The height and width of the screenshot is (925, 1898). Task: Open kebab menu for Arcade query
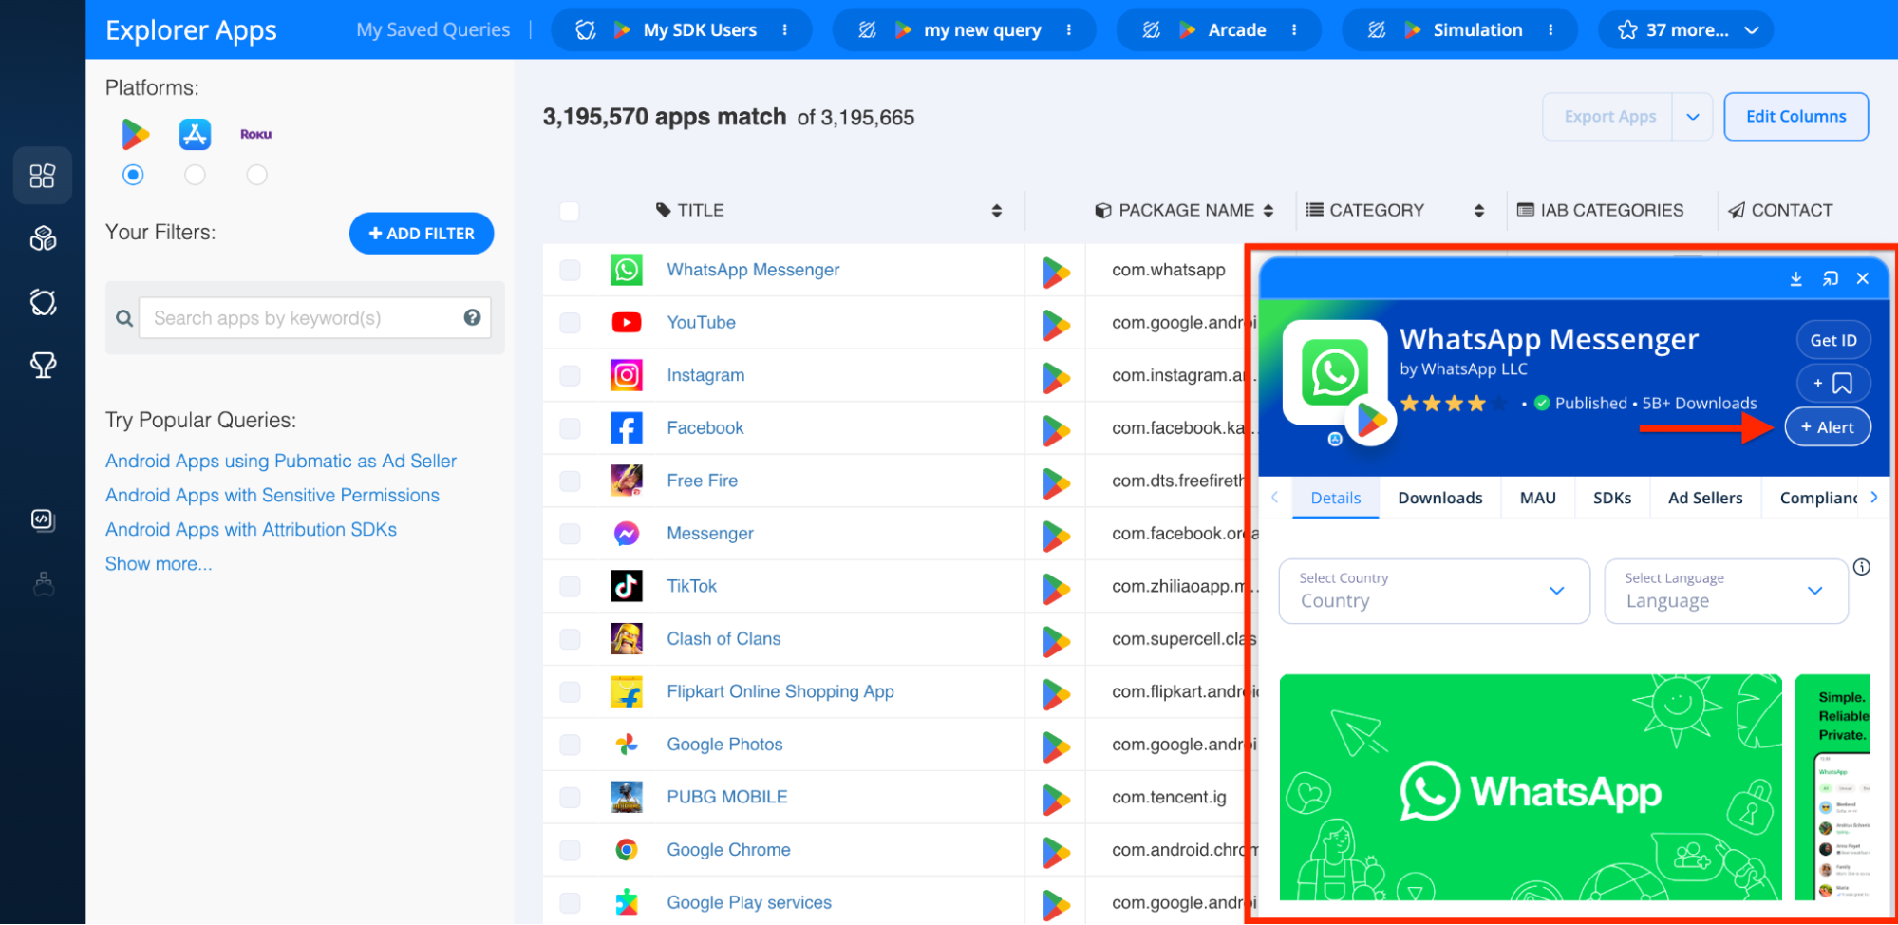[1294, 30]
